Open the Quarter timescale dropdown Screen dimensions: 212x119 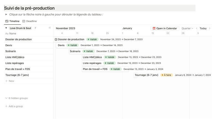pos(187,28)
